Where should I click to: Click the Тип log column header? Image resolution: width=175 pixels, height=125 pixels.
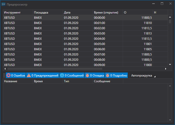click(78, 81)
